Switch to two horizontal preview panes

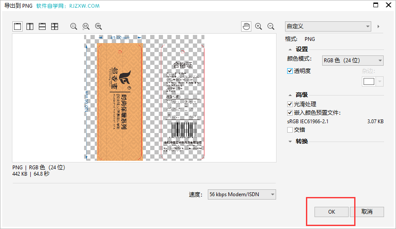pyautogui.click(x=42, y=26)
